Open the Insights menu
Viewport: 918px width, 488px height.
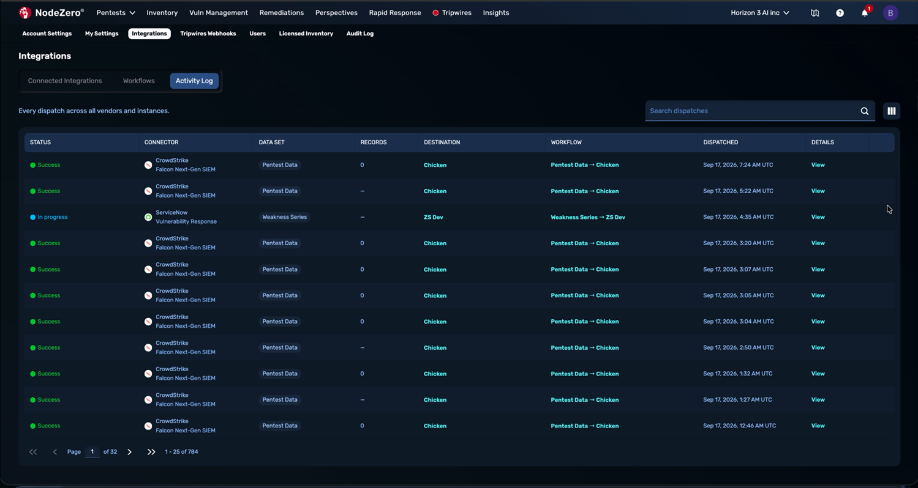click(496, 13)
